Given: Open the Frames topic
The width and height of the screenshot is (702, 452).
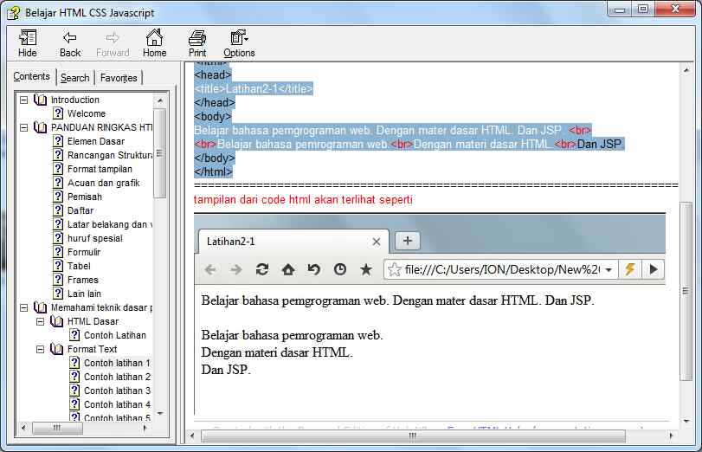Looking at the screenshot, I should [x=83, y=281].
